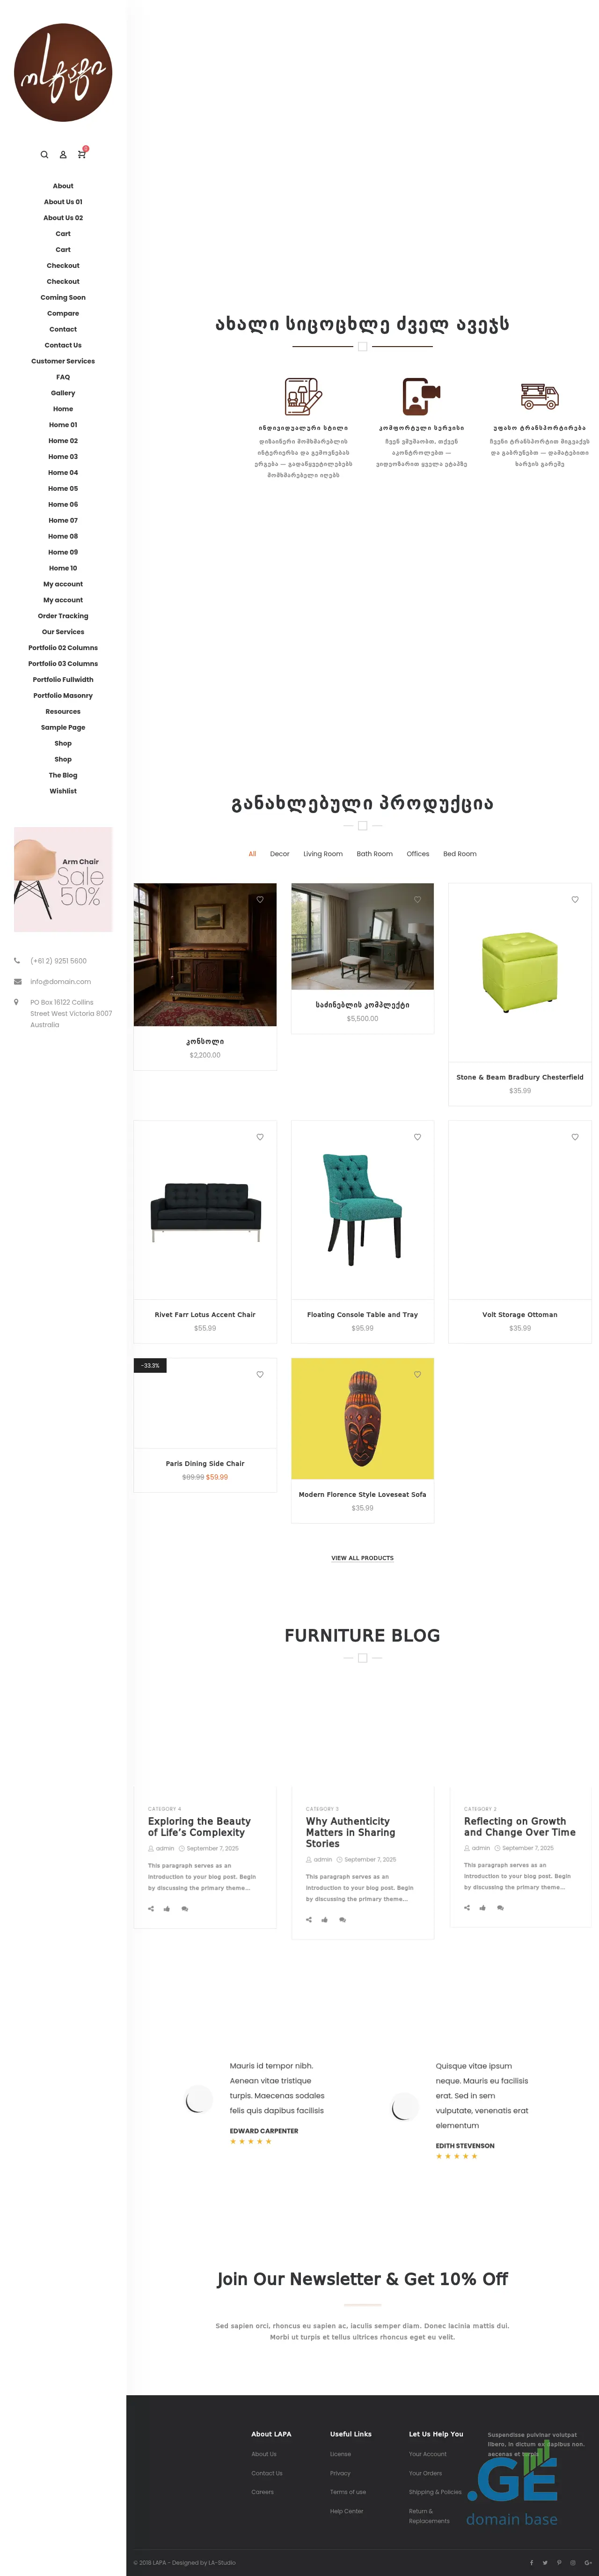
Task: Open the Facebook icon in footer
Action: point(531,2562)
